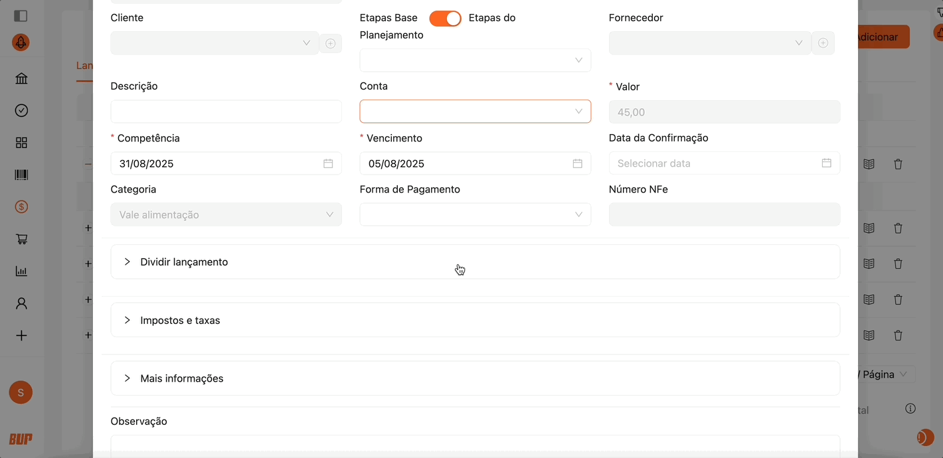The width and height of the screenshot is (943, 458).
Task: Open the checkmark circle icon in the sidebar
Action: [x=21, y=111]
